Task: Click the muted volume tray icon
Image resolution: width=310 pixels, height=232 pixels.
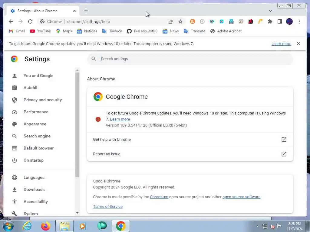Action: pyautogui.click(x=272, y=226)
